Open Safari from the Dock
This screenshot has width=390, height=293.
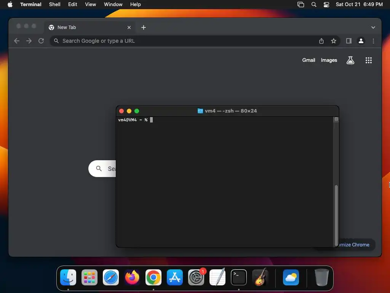pyautogui.click(x=111, y=277)
